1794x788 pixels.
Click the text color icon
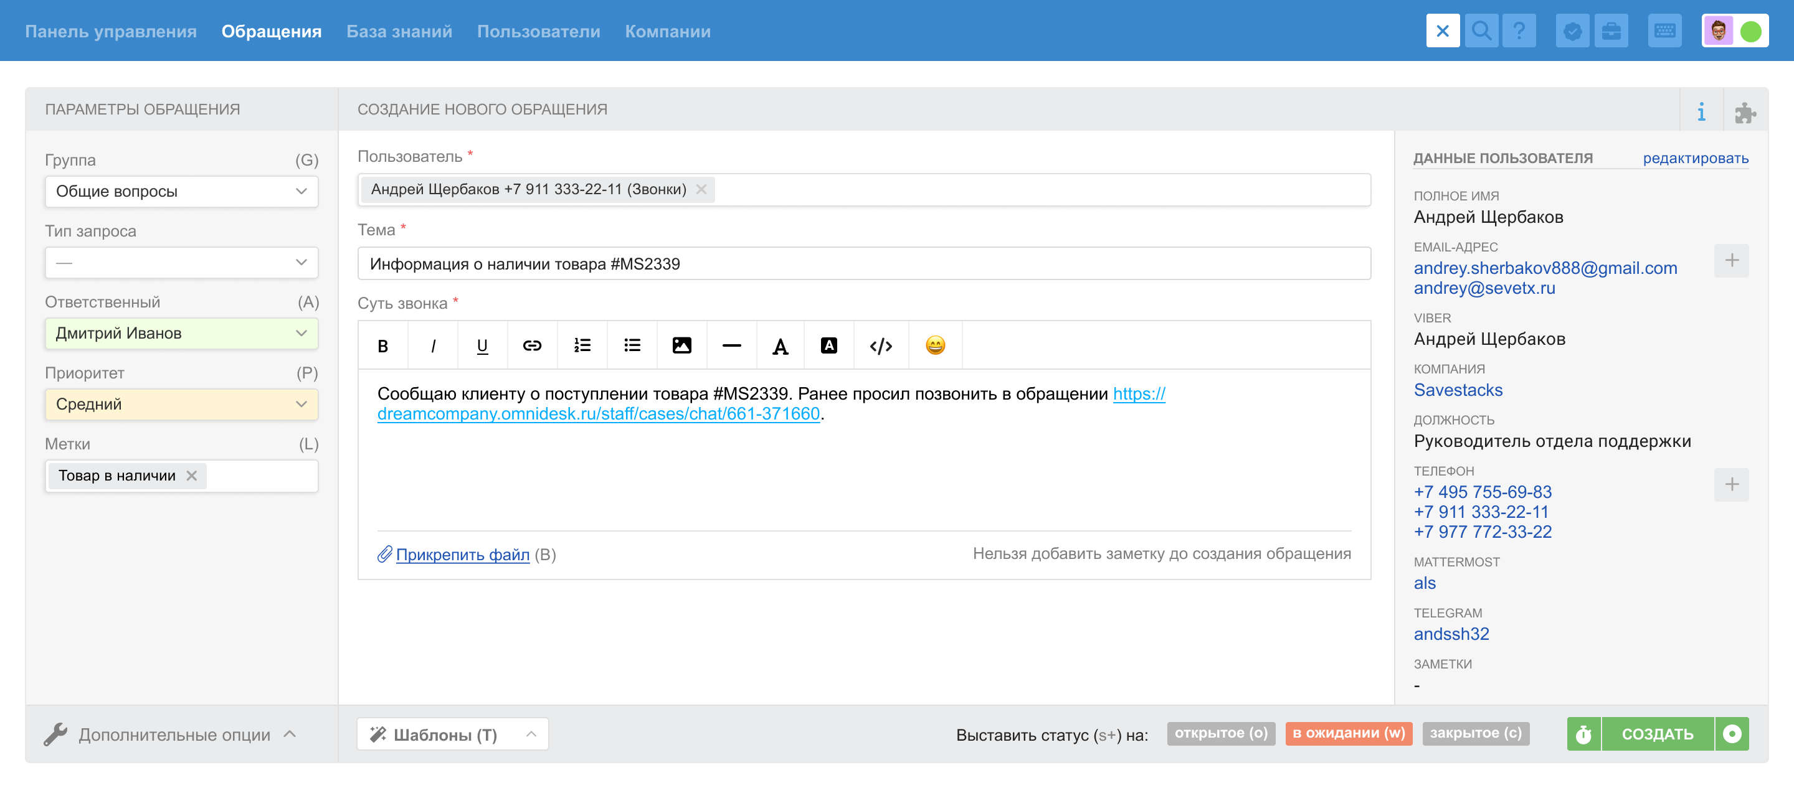pyautogui.click(x=780, y=346)
